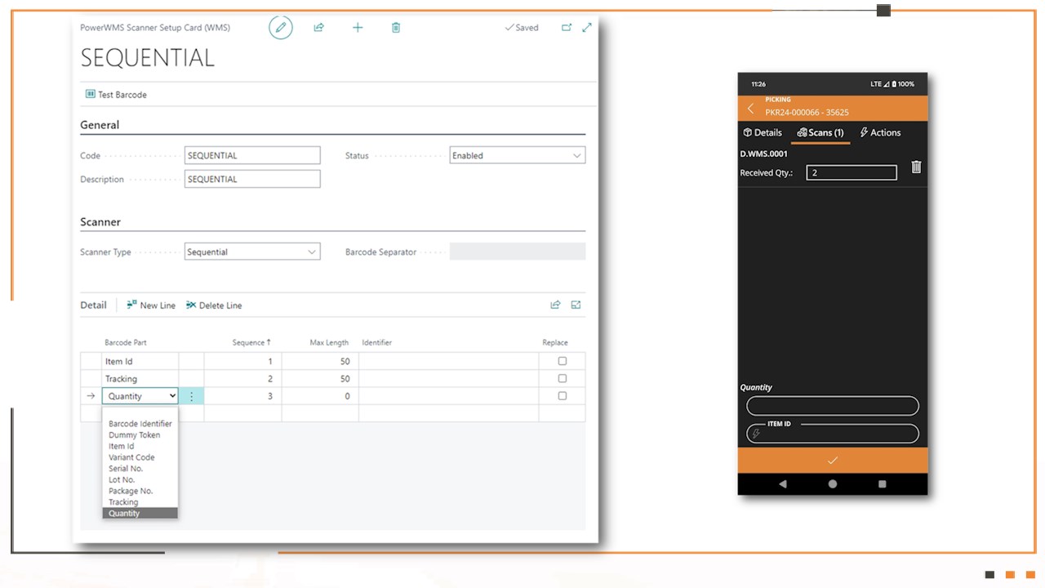Switch to Actions tab in phone app
The height and width of the screenshot is (588, 1045).
click(x=880, y=132)
